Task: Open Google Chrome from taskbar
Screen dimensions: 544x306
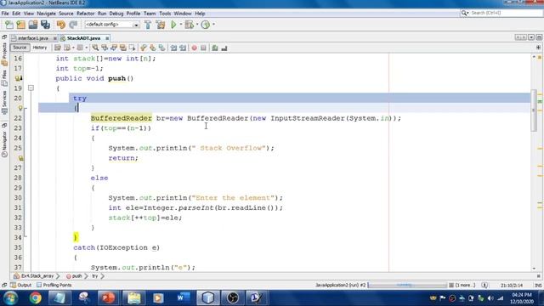Action: [36, 298]
